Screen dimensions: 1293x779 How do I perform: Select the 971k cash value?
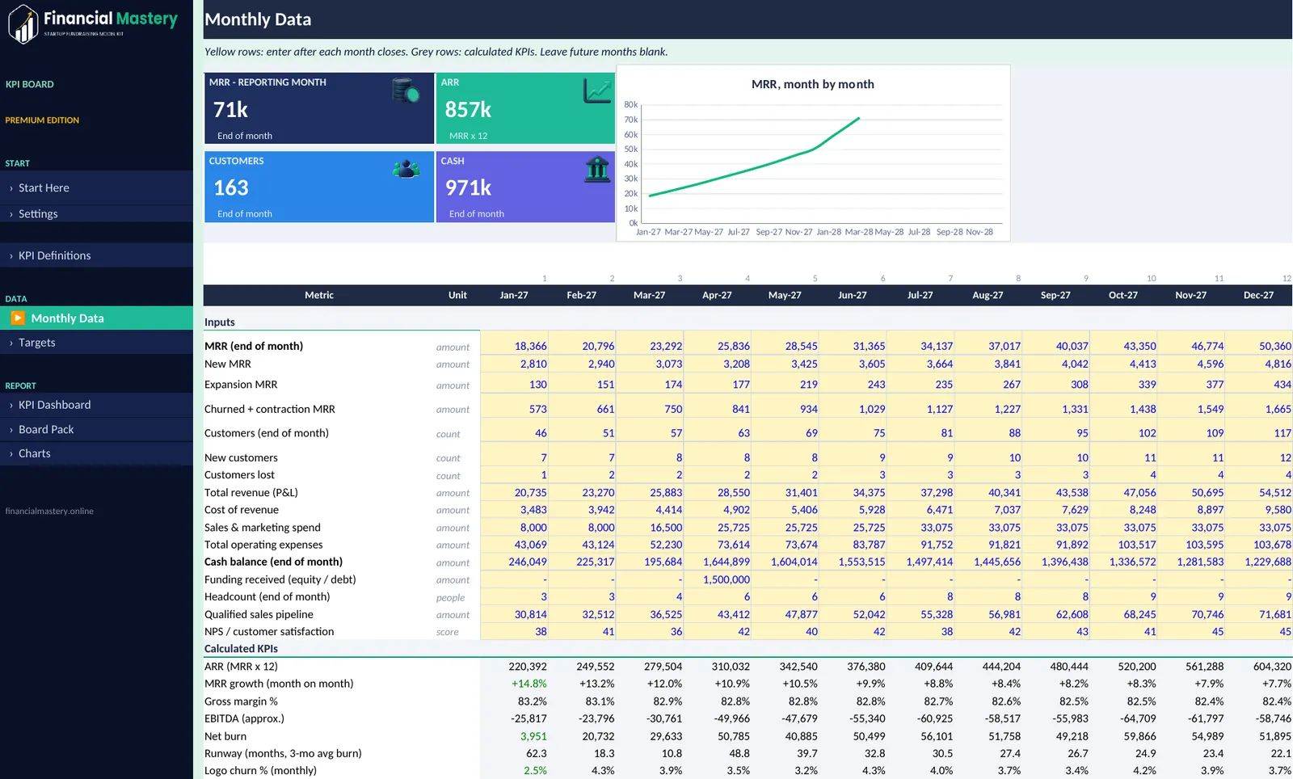469,187
